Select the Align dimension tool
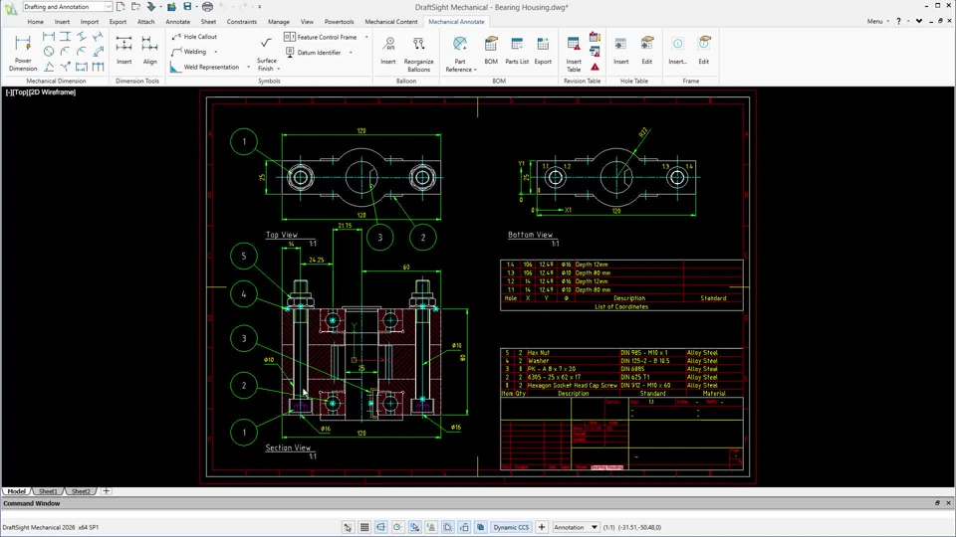 (149, 52)
